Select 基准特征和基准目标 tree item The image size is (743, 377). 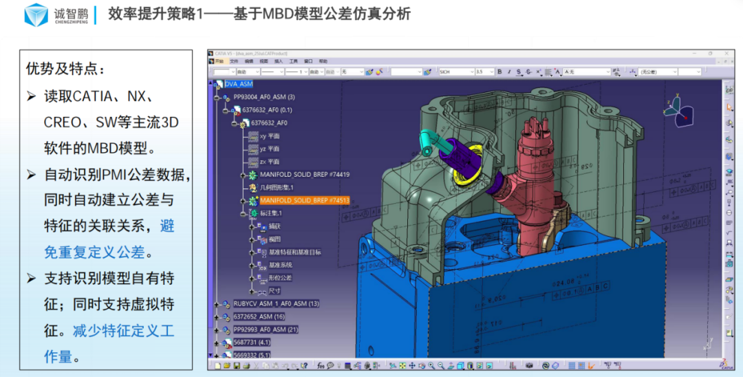coord(294,252)
